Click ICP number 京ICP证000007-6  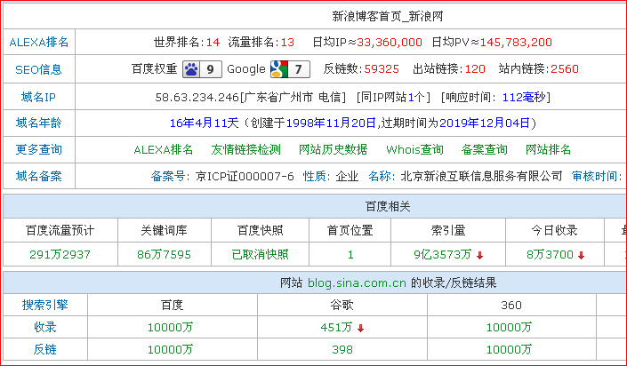pos(245,176)
